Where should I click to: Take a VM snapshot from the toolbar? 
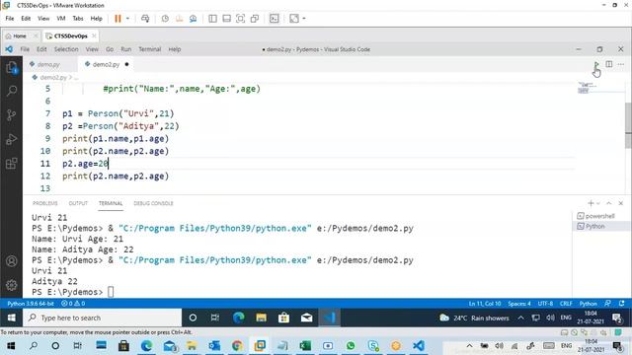point(165,19)
